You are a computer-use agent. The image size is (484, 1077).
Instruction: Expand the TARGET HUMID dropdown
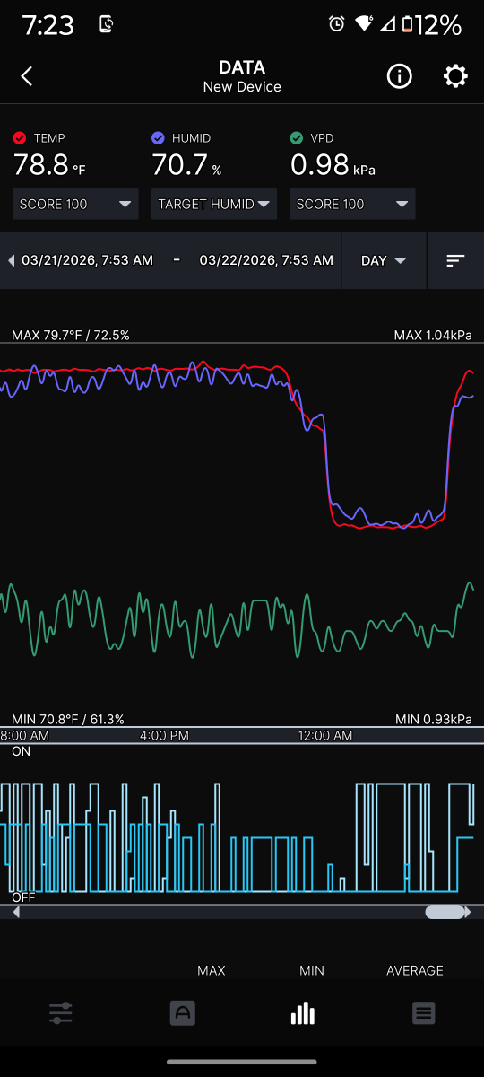pyautogui.click(x=214, y=204)
